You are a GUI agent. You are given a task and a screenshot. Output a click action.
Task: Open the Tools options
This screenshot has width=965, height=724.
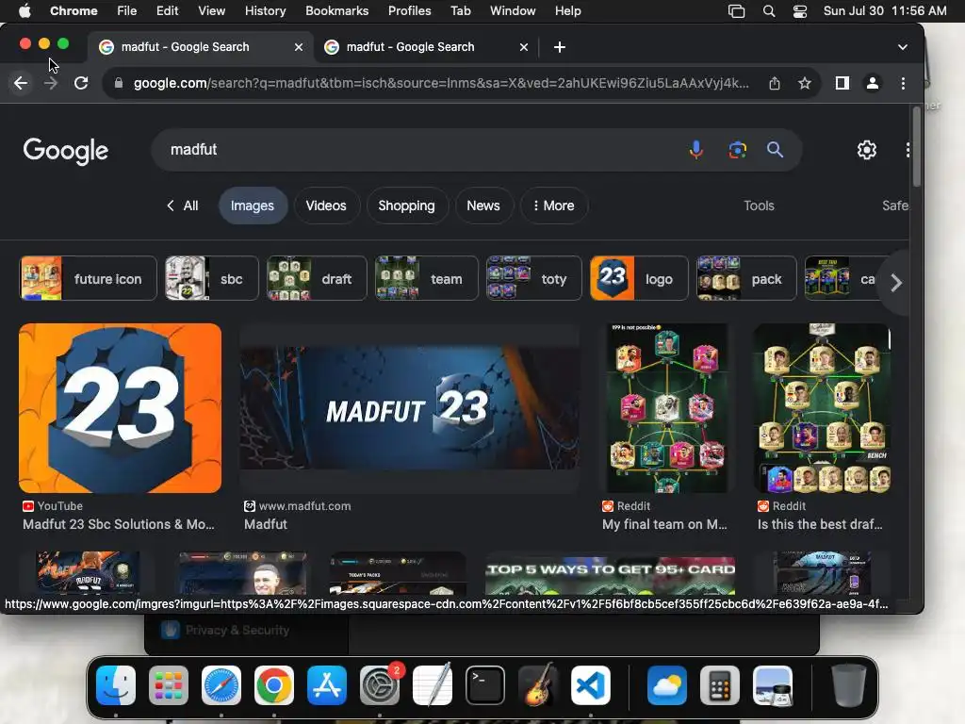[759, 206]
